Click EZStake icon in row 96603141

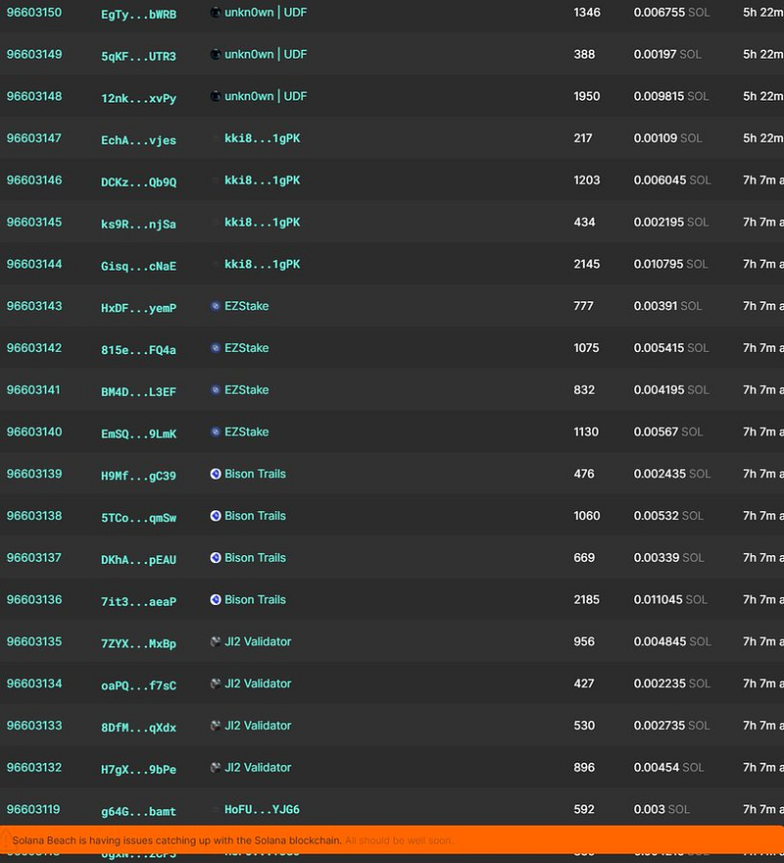pyautogui.click(x=216, y=389)
